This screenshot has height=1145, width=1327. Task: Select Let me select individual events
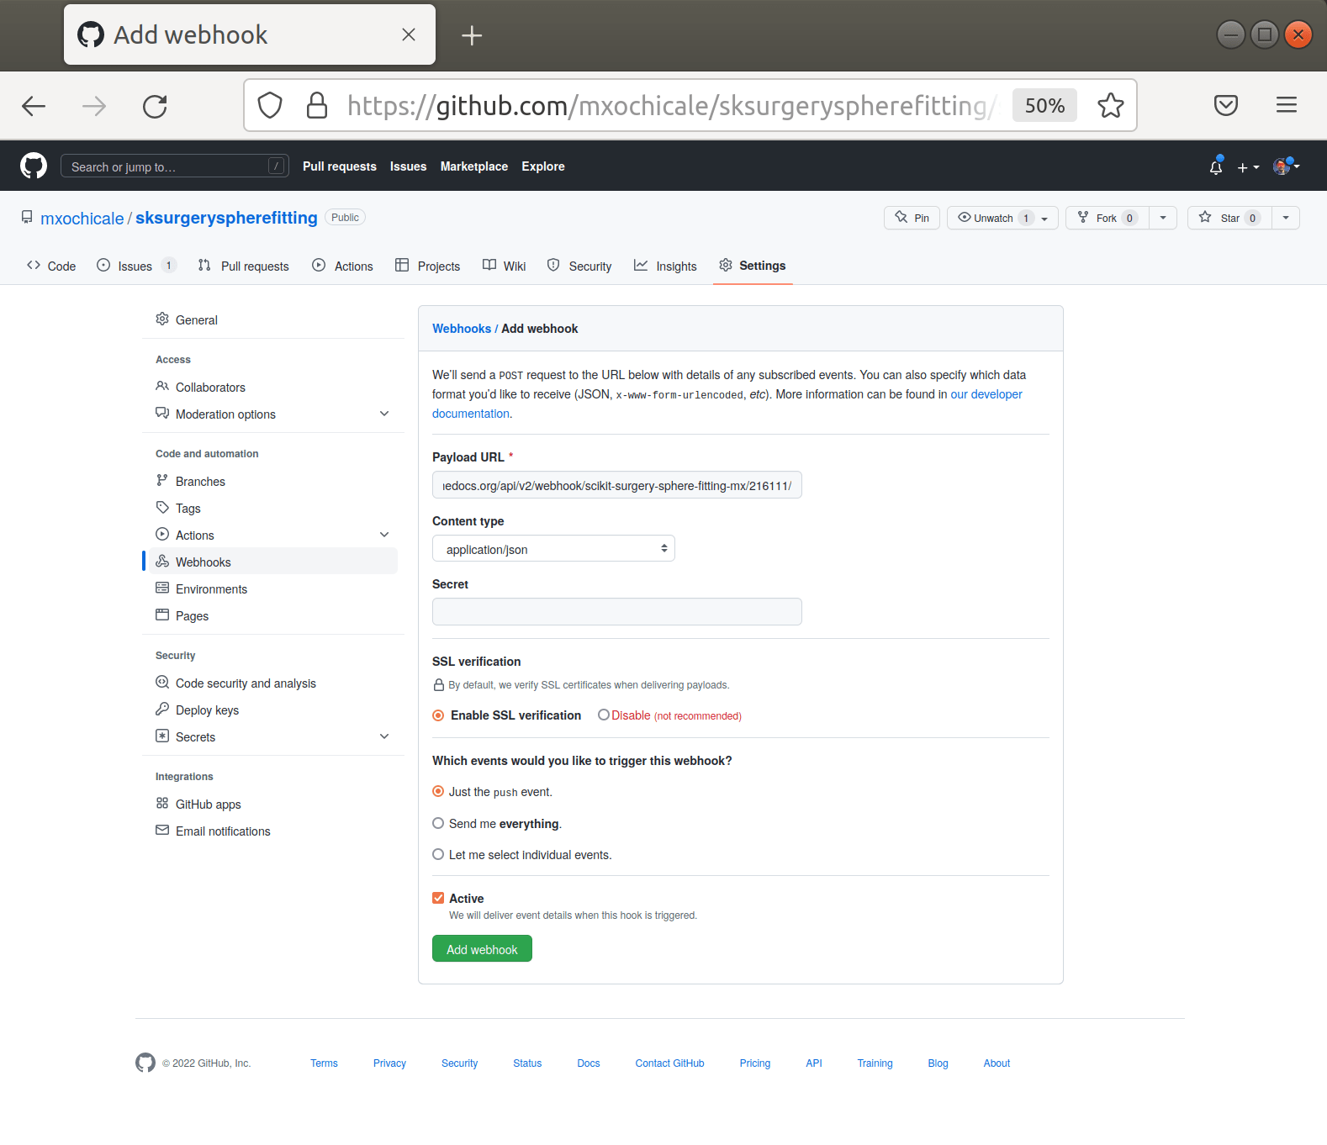[438, 854]
